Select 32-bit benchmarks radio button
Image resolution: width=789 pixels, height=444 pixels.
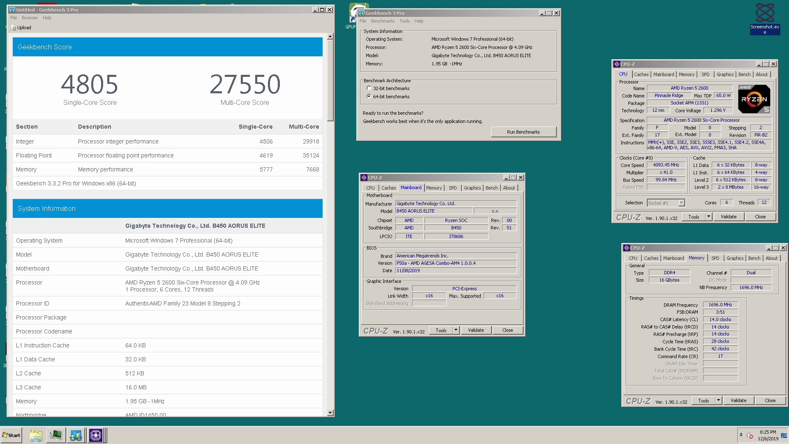[x=369, y=88]
